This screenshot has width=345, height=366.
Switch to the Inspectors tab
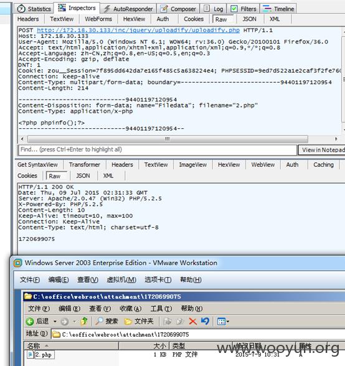(77, 8)
